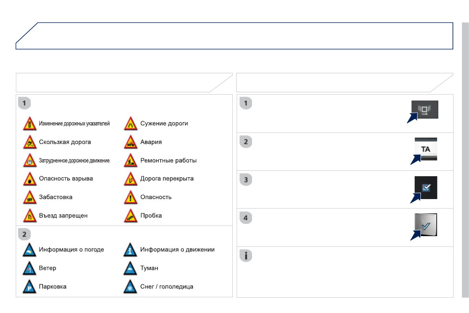Select the 'Въезд запрещен' no entry icon
Viewport: 469px width, 313px height.
[x=30, y=216]
